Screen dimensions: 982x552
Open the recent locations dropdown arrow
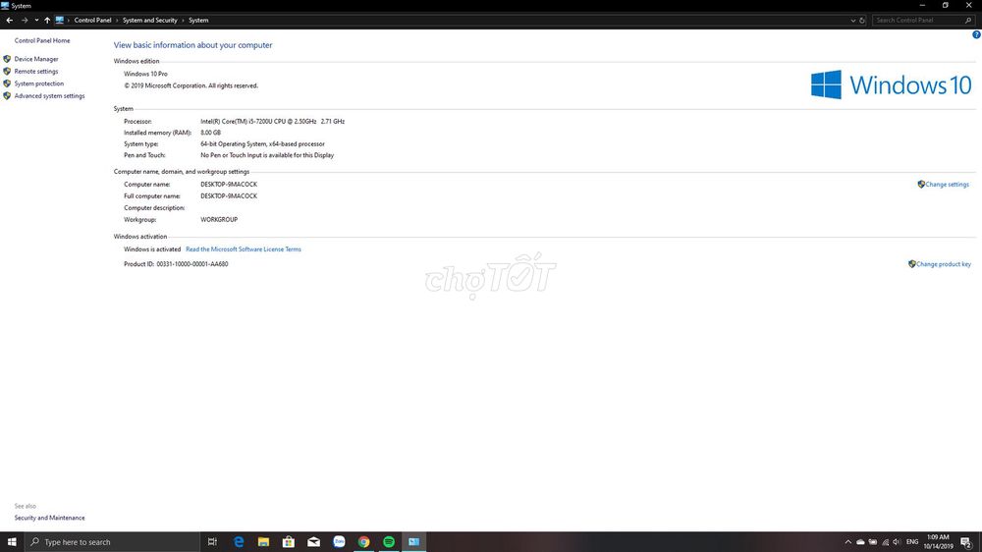[x=36, y=20]
